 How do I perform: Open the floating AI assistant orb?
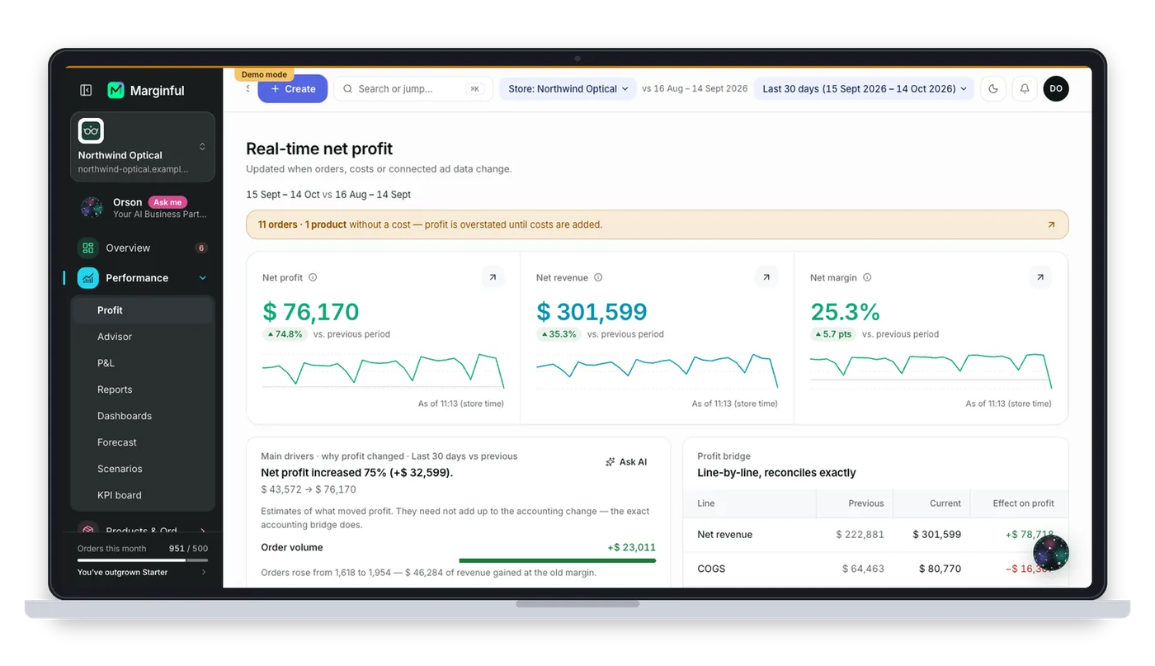pyautogui.click(x=1051, y=553)
